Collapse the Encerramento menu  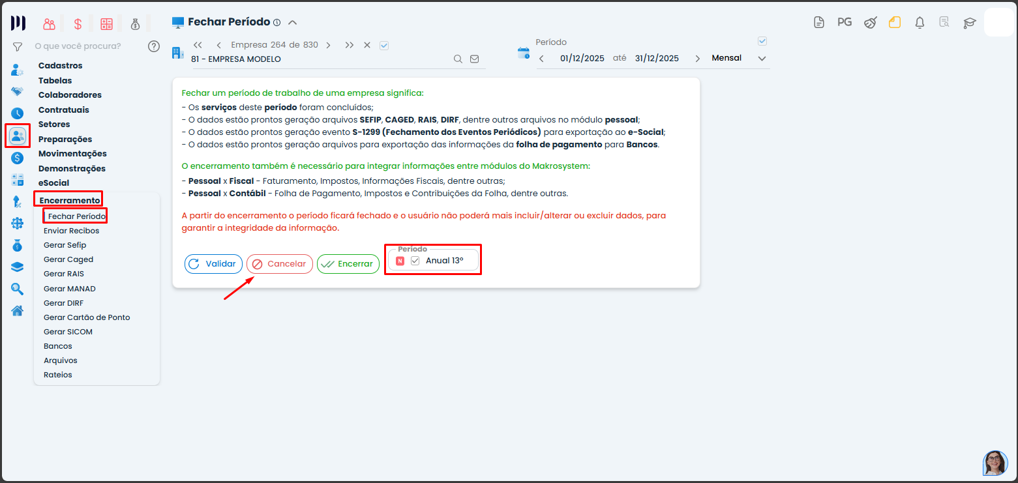(70, 200)
